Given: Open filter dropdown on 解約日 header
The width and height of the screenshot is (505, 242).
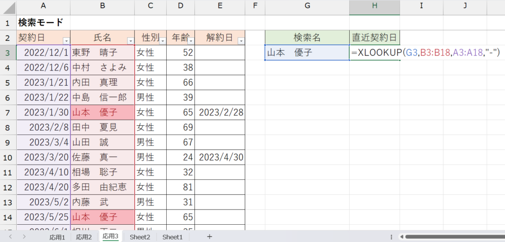Looking at the screenshot, I should [x=241, y=41].
